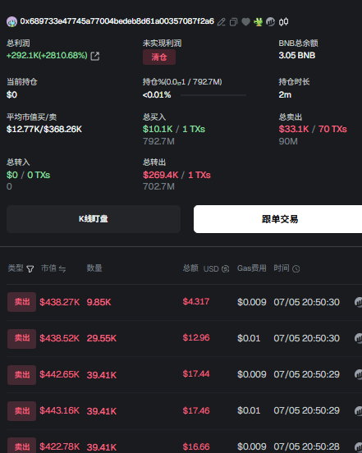362x453 pixels.
Task: Open the 类型 filter funnel icon
Action: [x=30, y=269]
